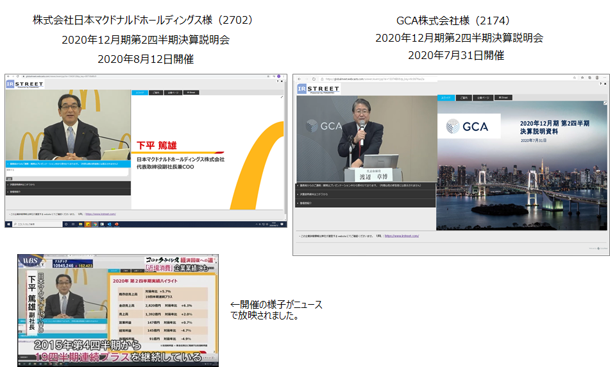Viewport: 610px width, 367px height.
Task: Open irstreet.com link in GCA webcast footer
Action: 402,236
